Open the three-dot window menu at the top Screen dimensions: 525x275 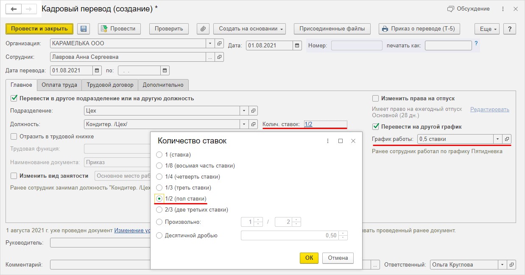click(x=503, y=9)
